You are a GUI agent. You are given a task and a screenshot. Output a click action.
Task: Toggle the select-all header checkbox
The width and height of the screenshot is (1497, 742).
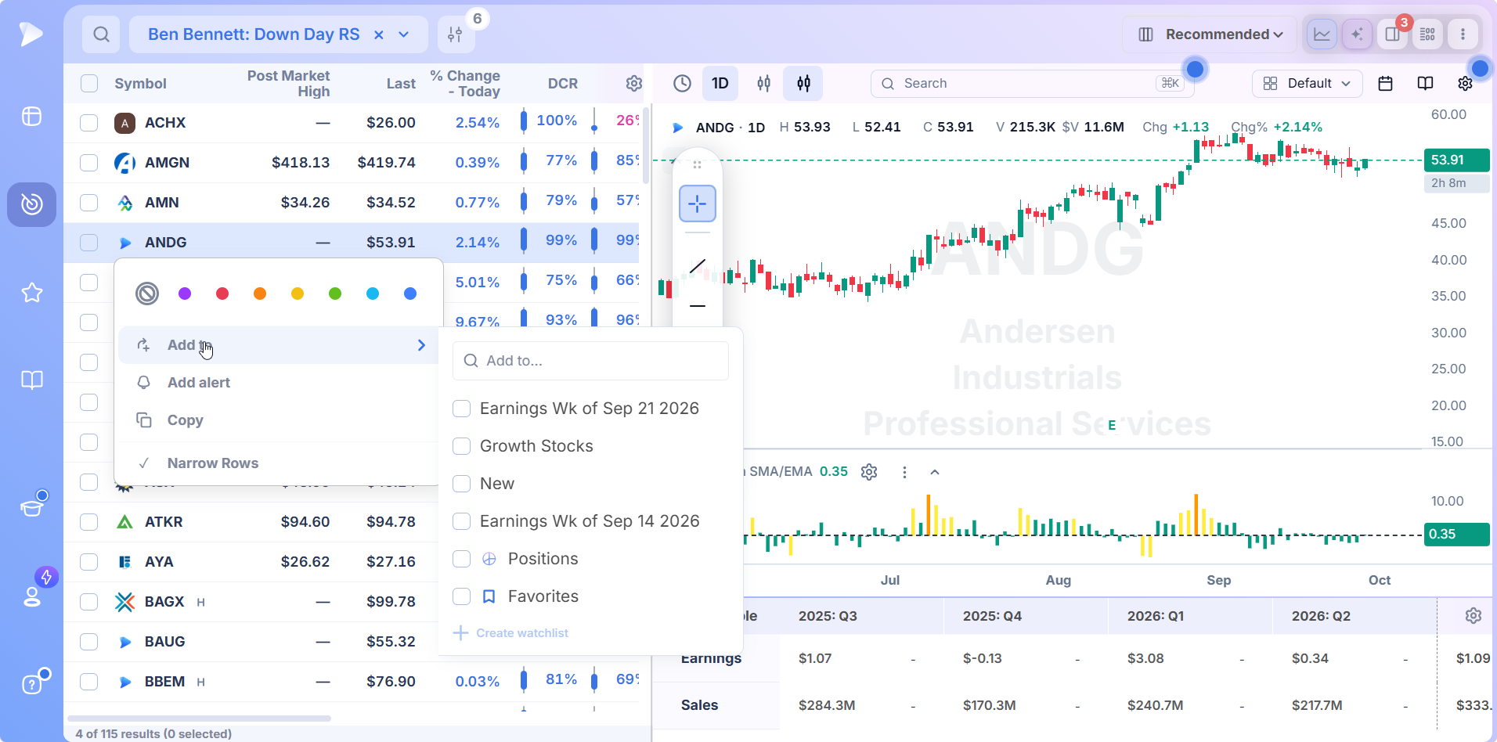click(x=89, y=84)
